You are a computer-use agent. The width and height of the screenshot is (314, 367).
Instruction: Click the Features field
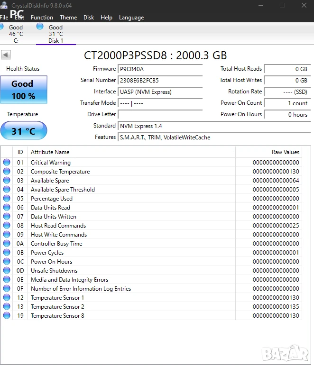click(x=214, y=138)
